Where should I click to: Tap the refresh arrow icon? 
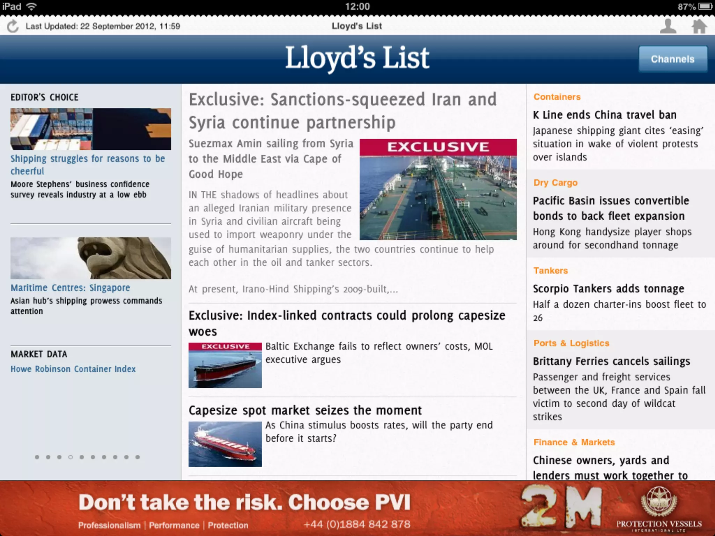tap(13, 26)
